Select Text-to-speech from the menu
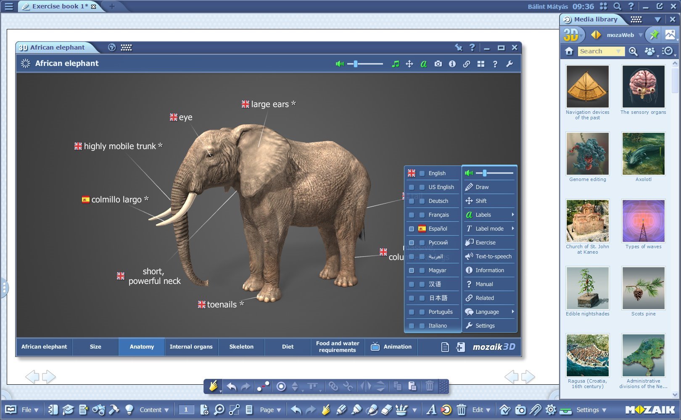This screenshot has width=681, height=420. [489, 256]
